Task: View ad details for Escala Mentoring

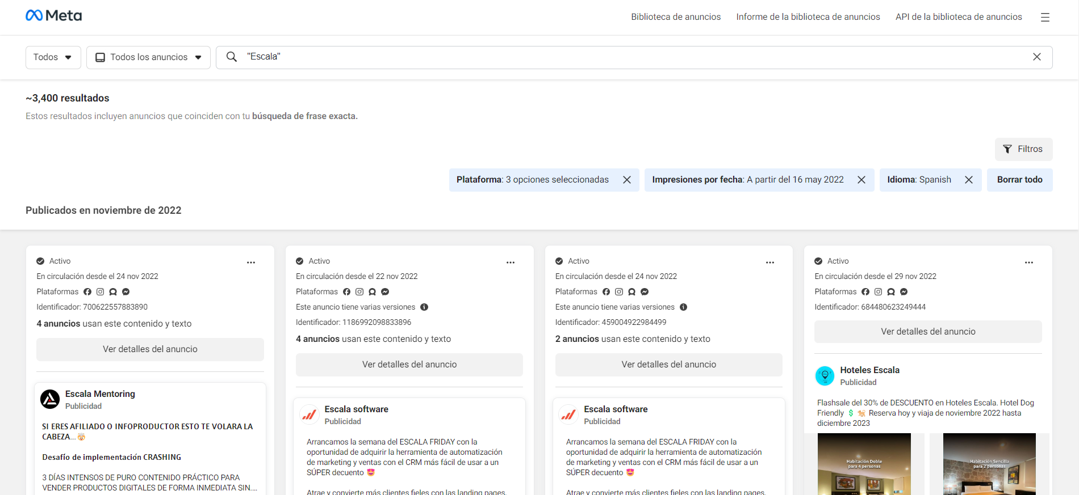Action: 150,349
